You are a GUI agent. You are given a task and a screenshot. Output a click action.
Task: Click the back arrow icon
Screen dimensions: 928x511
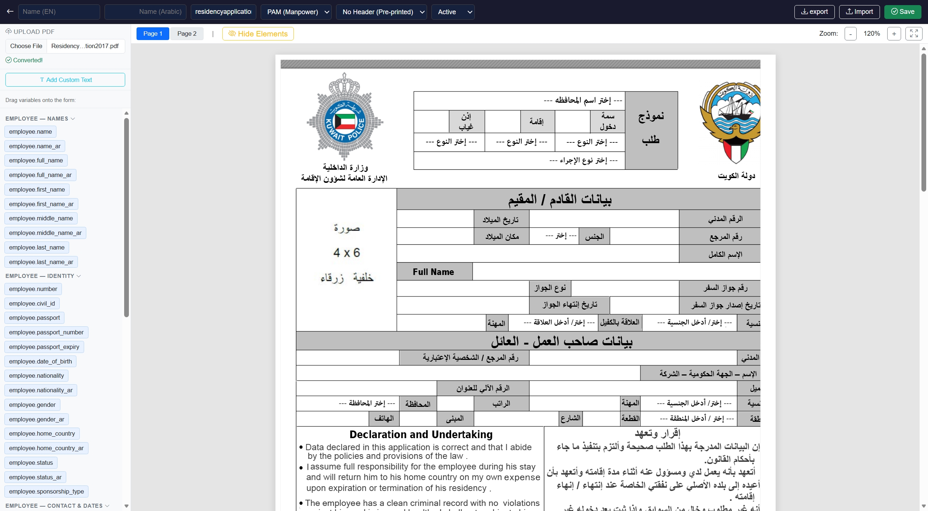tap(10, 11)
